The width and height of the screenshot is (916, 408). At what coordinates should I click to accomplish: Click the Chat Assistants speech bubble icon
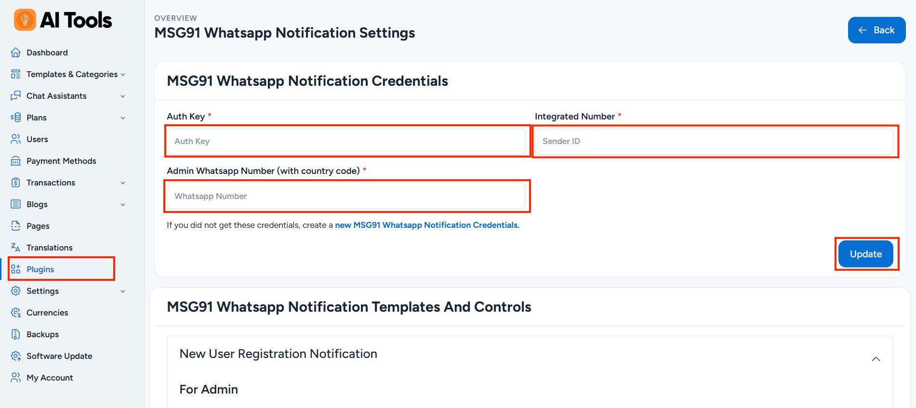coord(16,96)
